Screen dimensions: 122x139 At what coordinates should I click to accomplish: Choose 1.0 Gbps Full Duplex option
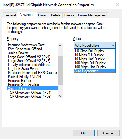[x=95, y=51]
